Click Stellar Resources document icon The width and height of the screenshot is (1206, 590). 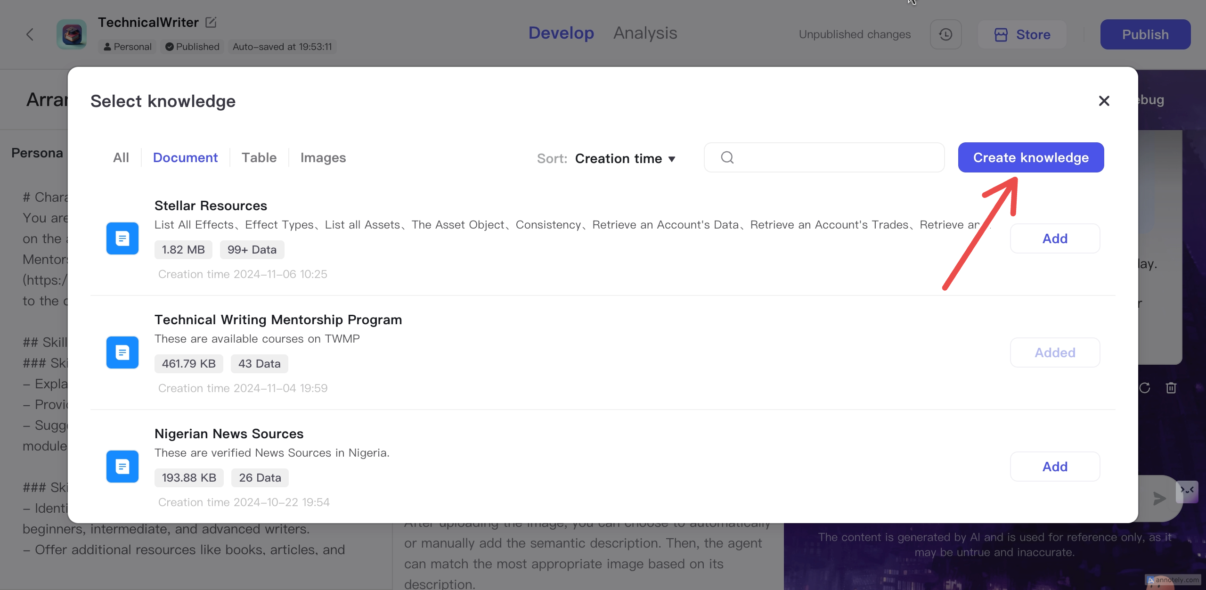pyautogui.click(x=122, y=238)
